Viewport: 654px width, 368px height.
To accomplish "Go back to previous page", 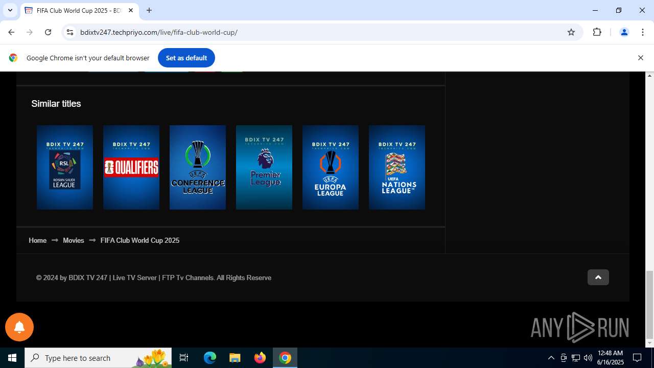I will coord(11,32).
